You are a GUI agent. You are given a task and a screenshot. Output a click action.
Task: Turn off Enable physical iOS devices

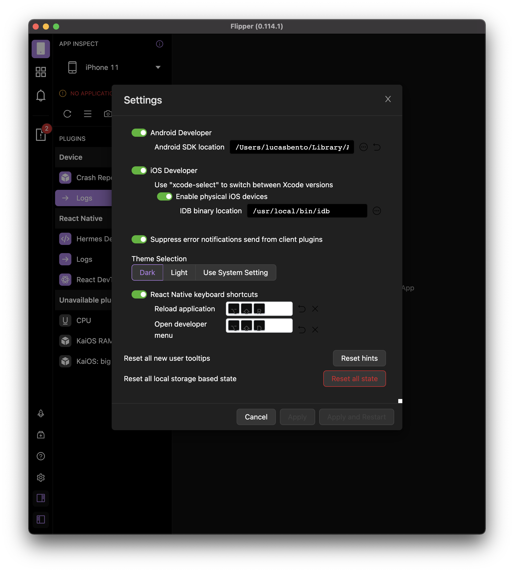(164, 196)
